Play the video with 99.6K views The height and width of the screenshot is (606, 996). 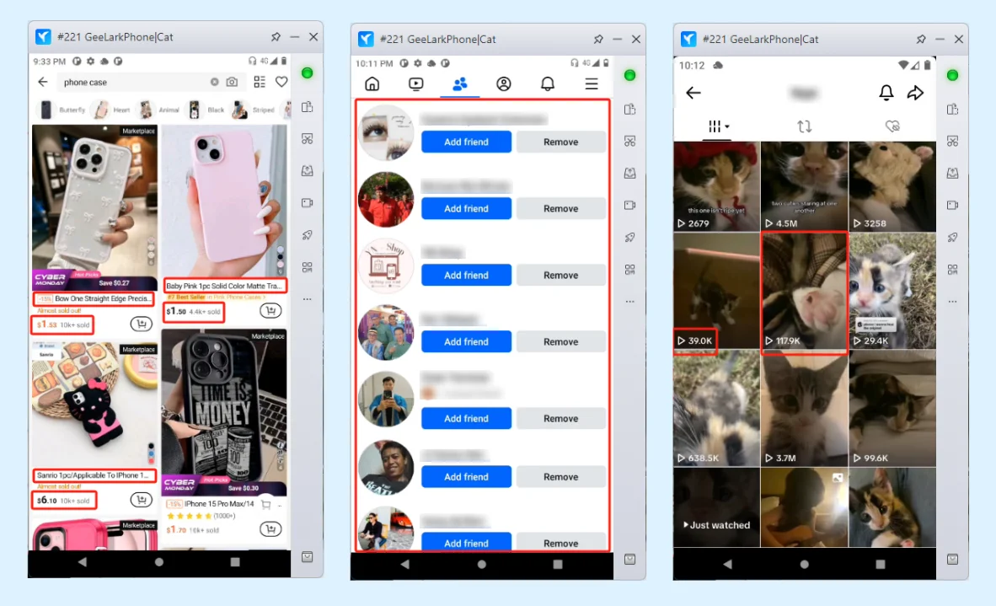click(892, 409)
